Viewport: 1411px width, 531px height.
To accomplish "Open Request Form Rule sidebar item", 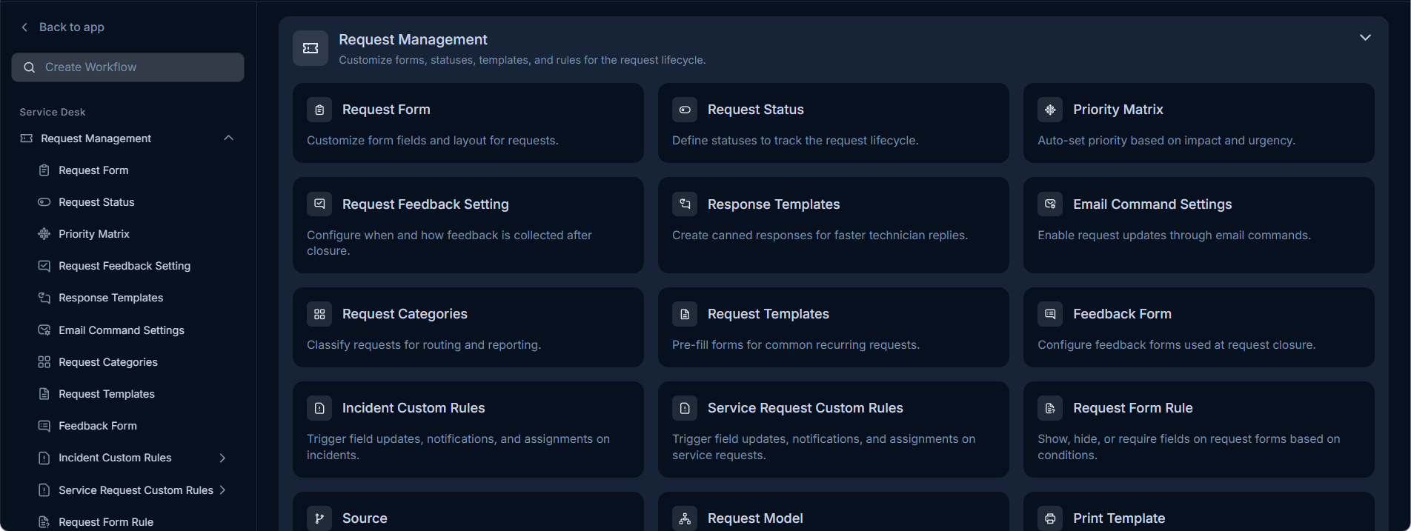I will click(106, 522).
